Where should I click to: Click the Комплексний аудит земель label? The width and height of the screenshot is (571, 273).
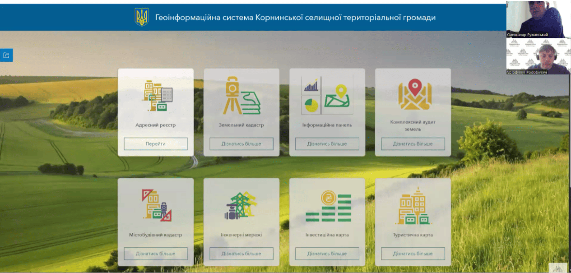413,125
